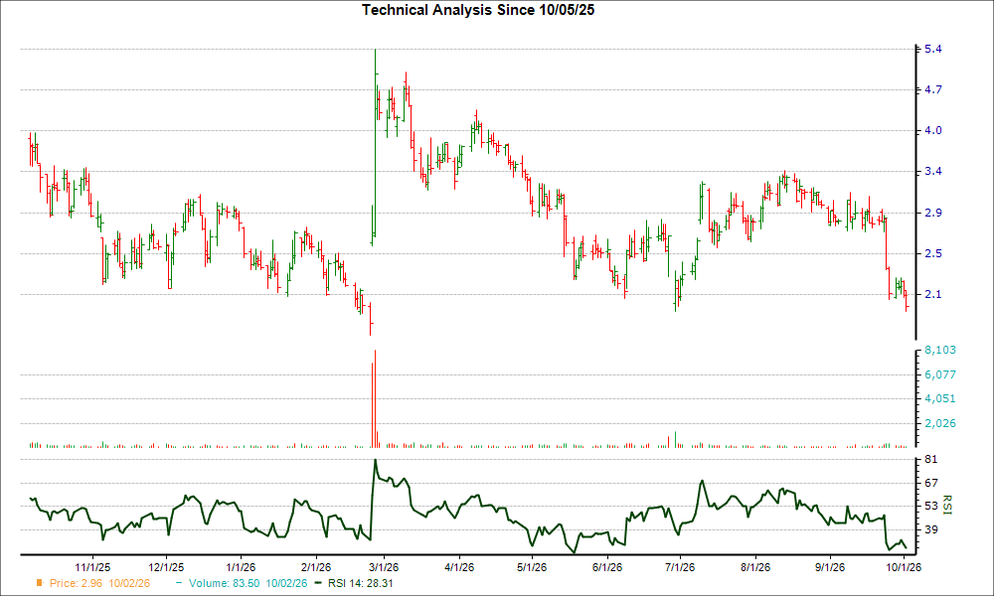Click the tall green price spike candle reaching 5.4
994x596 pixels.
pos(376,142)
